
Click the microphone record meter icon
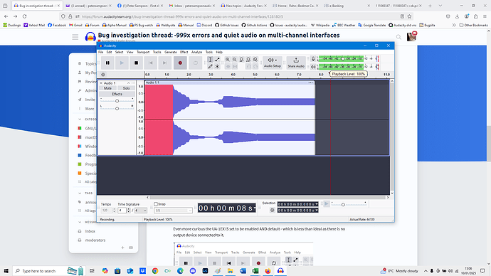click(x=313, y=59)
